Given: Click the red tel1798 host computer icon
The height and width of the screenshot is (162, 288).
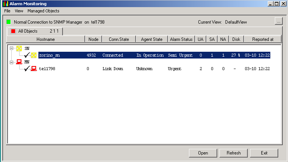Looking at the screenshot, I should coord(34,69).
